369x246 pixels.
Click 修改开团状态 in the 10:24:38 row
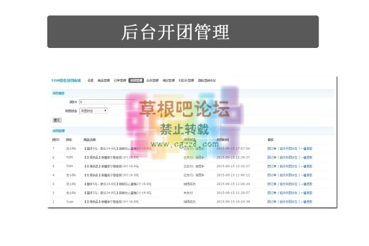coord(288,202)
